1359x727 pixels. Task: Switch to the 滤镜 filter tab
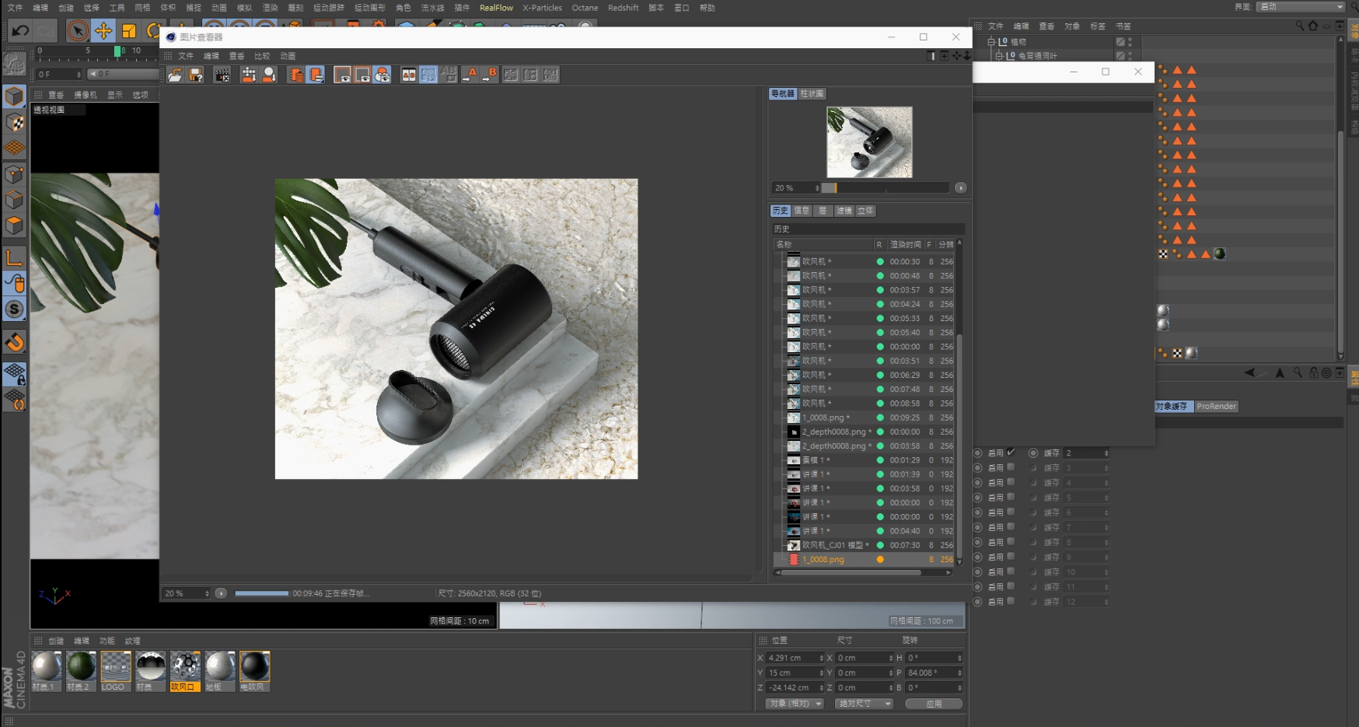tap(844, 211)
